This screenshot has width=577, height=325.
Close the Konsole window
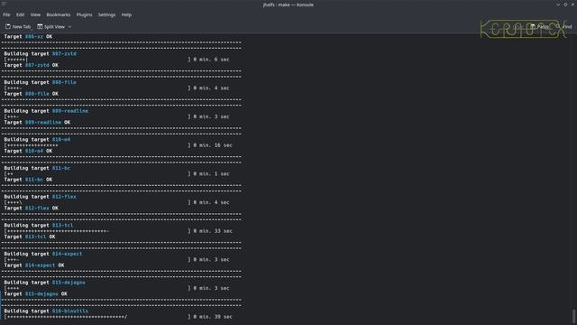click(x=573, y=5)
